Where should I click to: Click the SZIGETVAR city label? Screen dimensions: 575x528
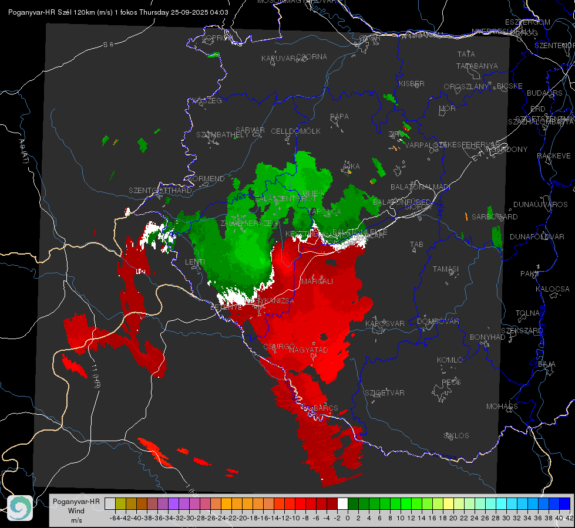tap(385, 393)
